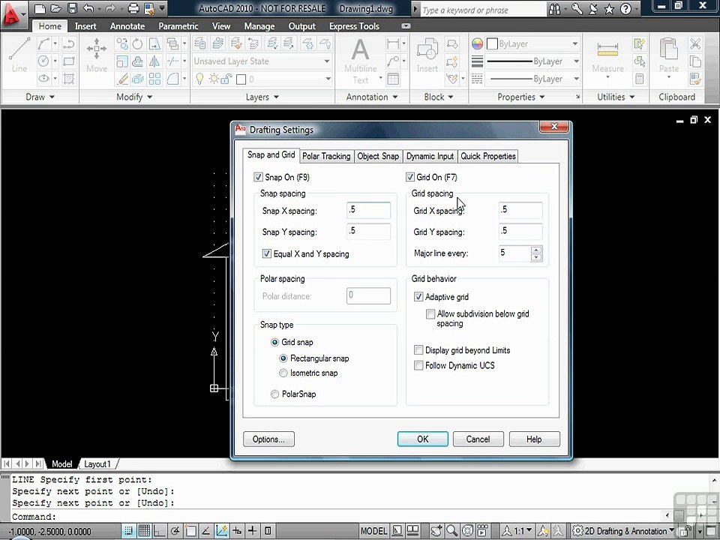Image resolution: width=720 pixels, height=540 pixels.
Task: Click Cancel in Drafting Settings
Action: click(x=478, y=439)
